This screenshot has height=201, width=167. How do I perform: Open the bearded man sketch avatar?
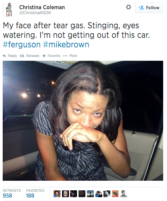pos(124,194)
